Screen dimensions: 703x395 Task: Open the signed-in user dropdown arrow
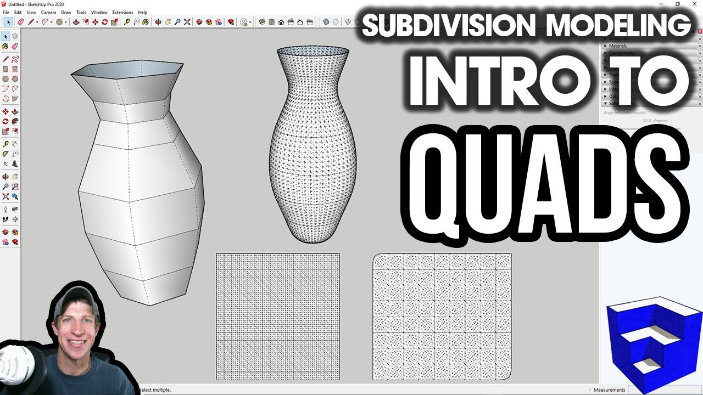(x=250, y=22)
